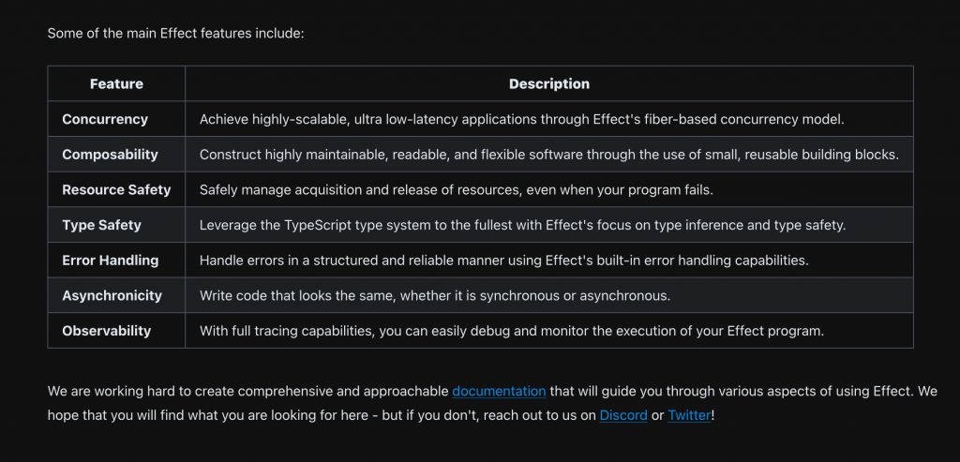Select the Error Handling feature cell
The width and height of the screenshot is (960, 462).
coord(110,260)
